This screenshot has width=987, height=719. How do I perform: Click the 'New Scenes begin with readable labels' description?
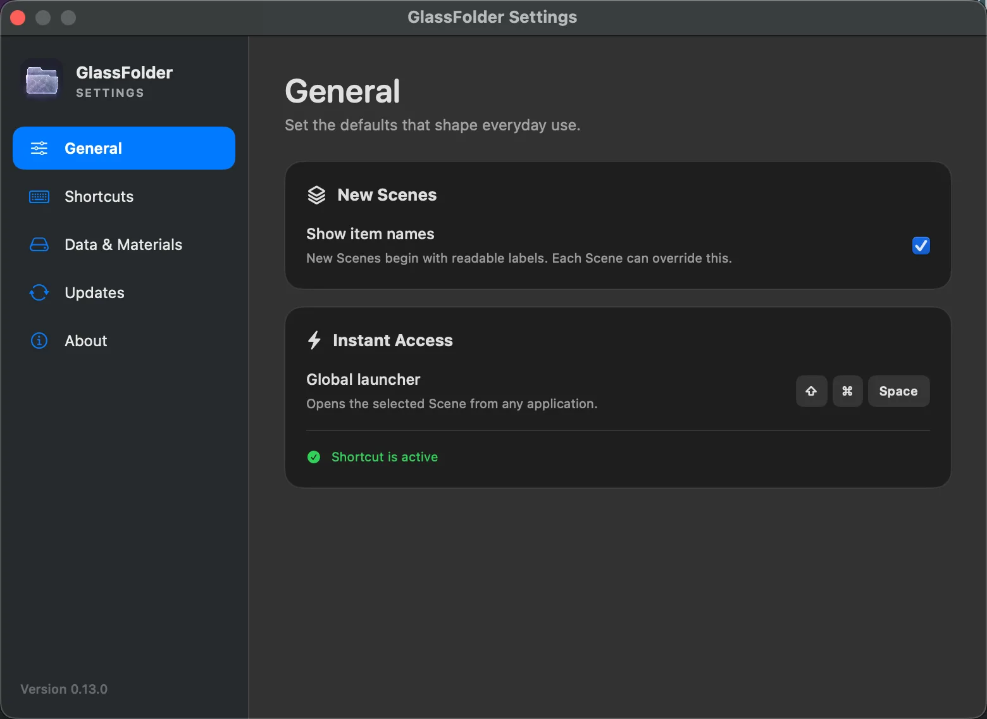coord(519,258)
